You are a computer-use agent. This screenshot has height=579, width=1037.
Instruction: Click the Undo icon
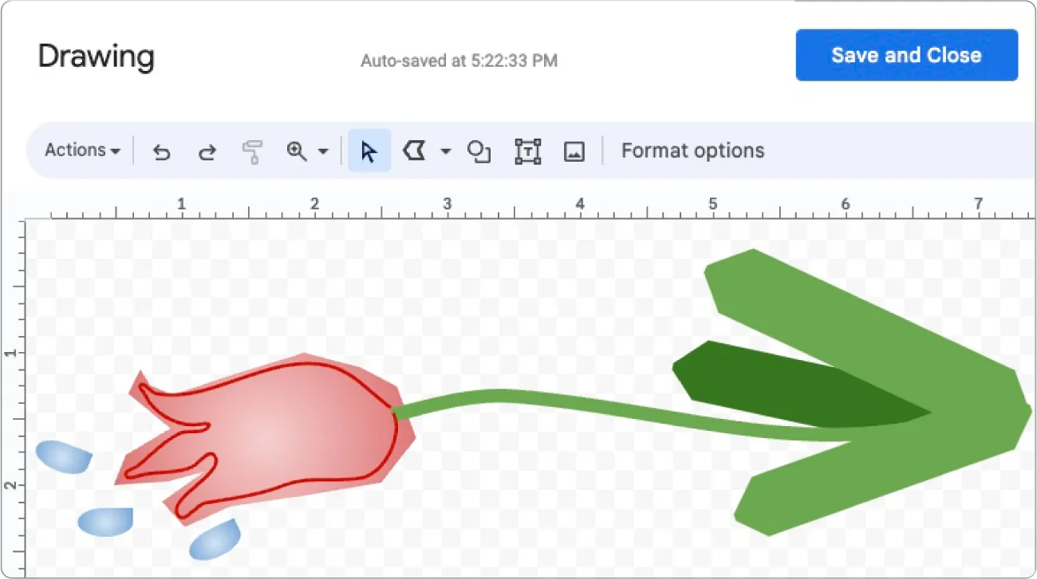point(161,151)
